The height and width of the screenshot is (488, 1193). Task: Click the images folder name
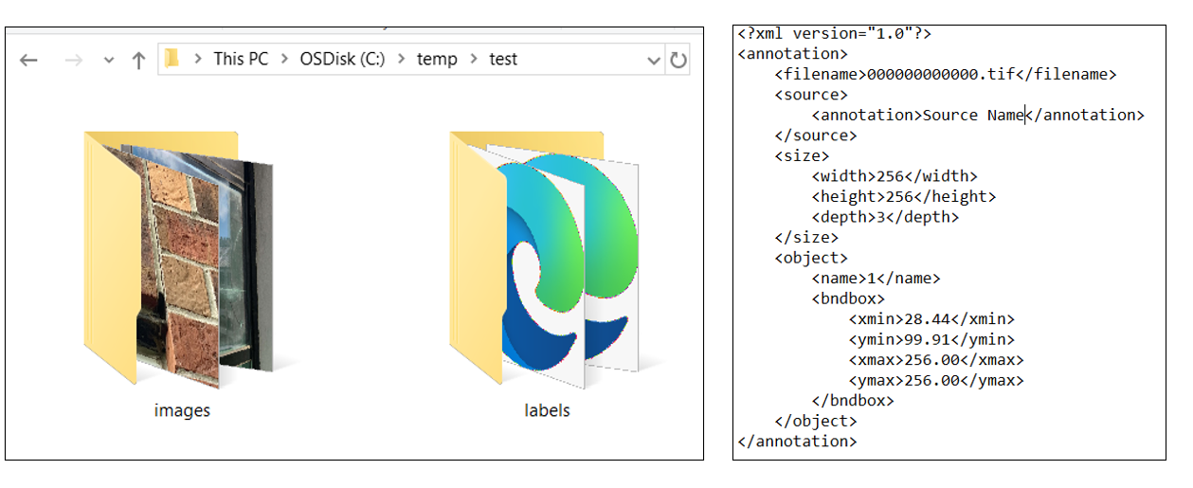point(182,410)
